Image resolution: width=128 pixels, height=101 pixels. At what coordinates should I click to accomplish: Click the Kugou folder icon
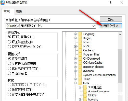tap(80, 38)
